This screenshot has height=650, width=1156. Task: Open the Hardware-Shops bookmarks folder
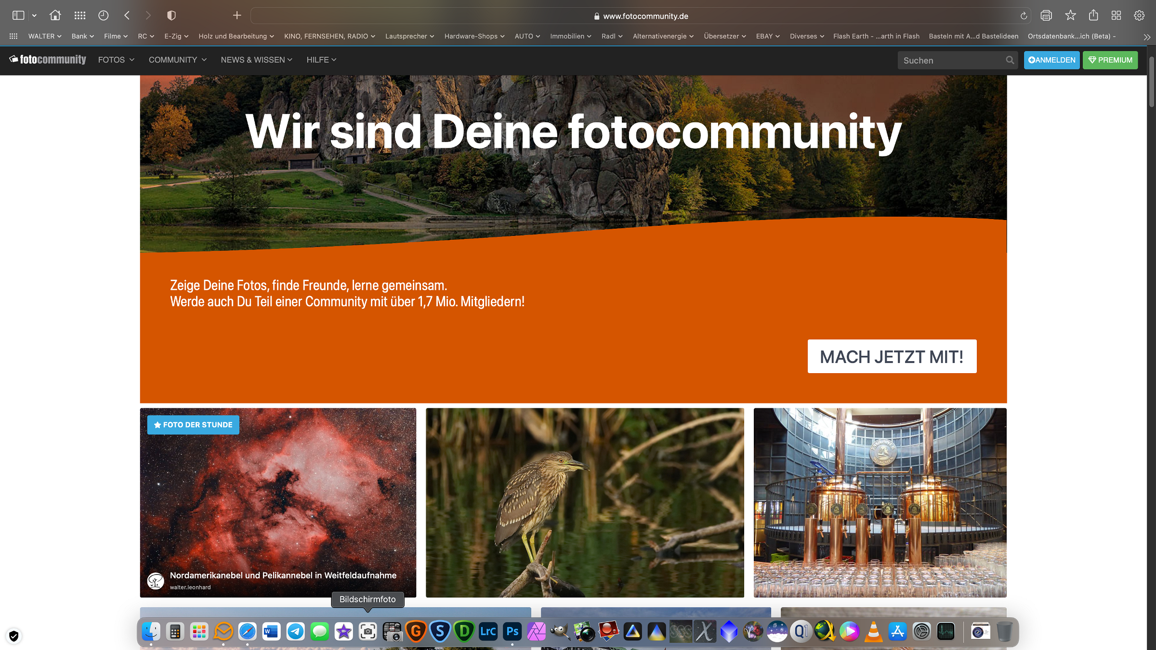pos(474,36)
